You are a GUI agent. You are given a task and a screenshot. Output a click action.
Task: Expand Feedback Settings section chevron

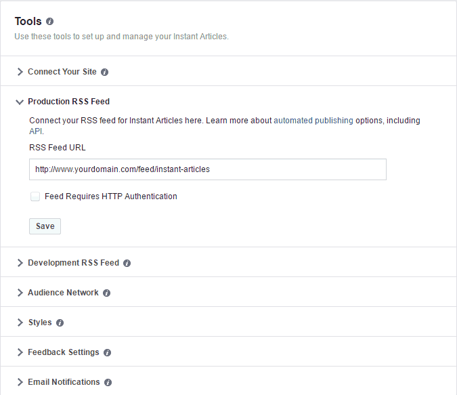coord(20,352)
